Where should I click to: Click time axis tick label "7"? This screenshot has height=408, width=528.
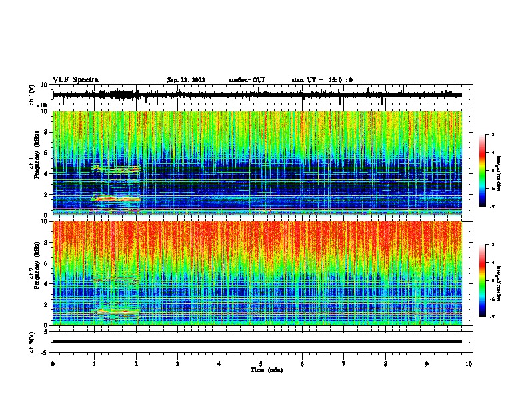tap(344, 364)
